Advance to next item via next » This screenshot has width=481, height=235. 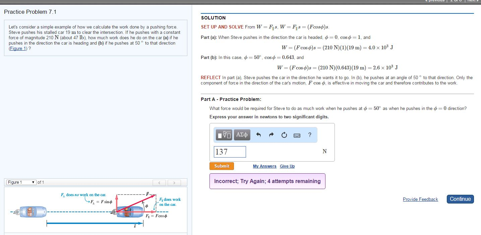click(x=472, y=1)
